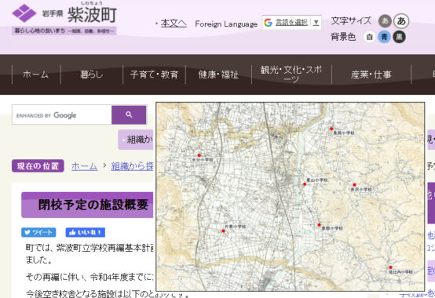This screenshot has width=435, height=298.
Task: Click the Google G icon in language selector
Action: pyautogui.click(x=268, y=23)
